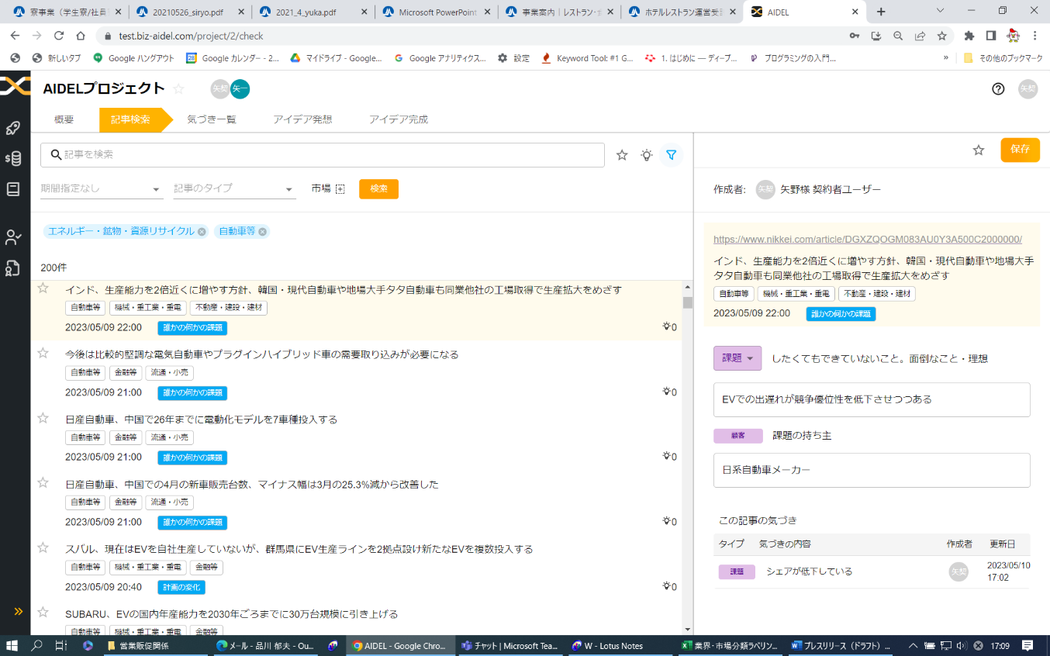Toggle the favorite star beside the search bar

click(x=621, y=154)
